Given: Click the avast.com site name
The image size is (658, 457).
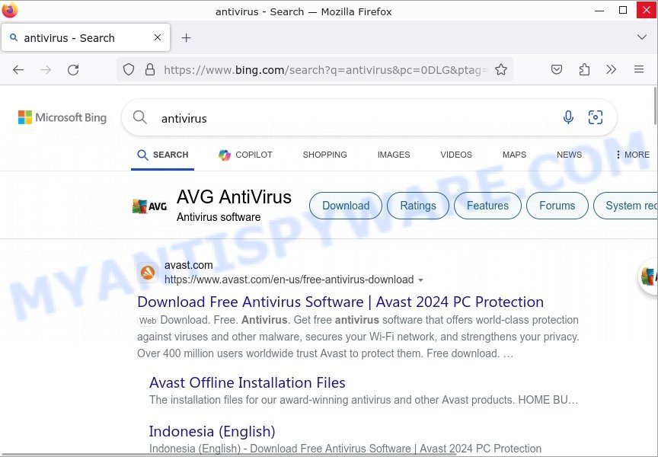Looking at the screenshot, I should 188,265.
